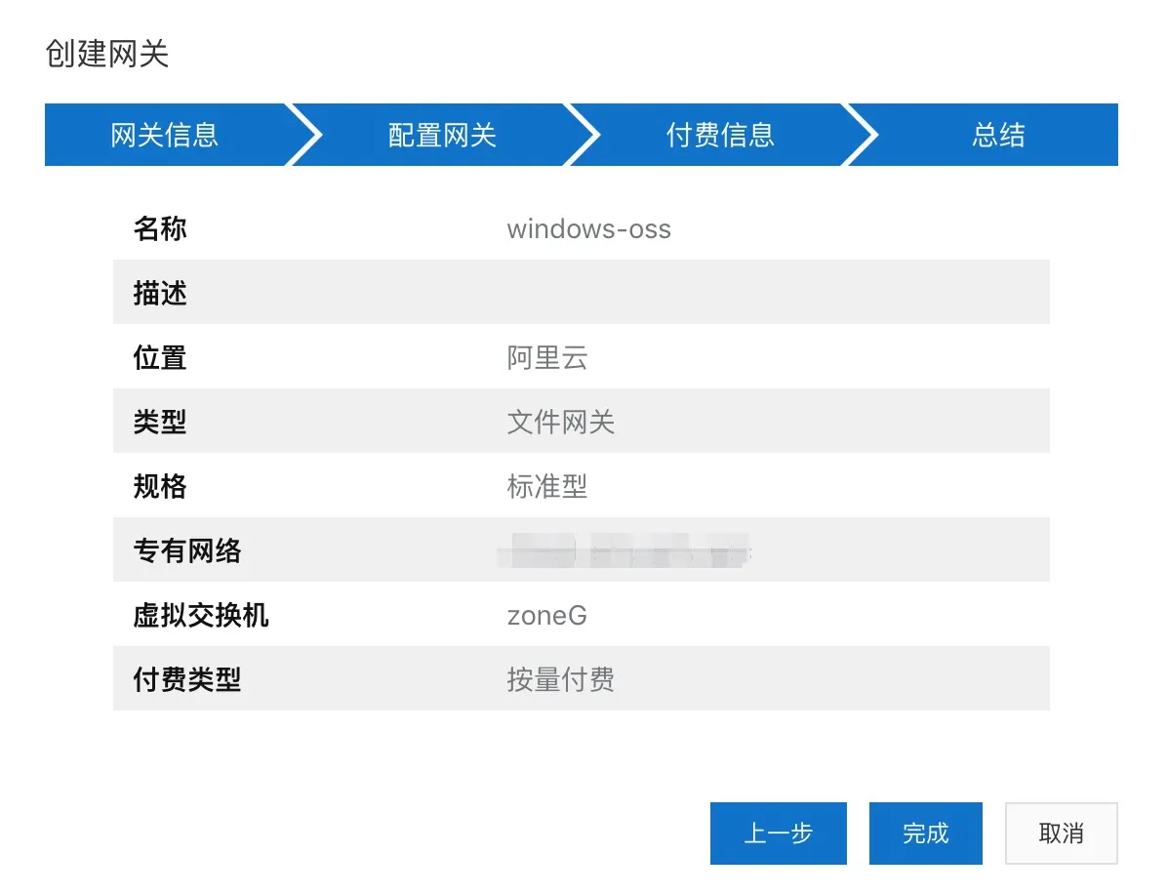Click the 付费类型 row label
Viewport: 1167px width, 894px height.
pyautogui.click(x=187, y=679)
